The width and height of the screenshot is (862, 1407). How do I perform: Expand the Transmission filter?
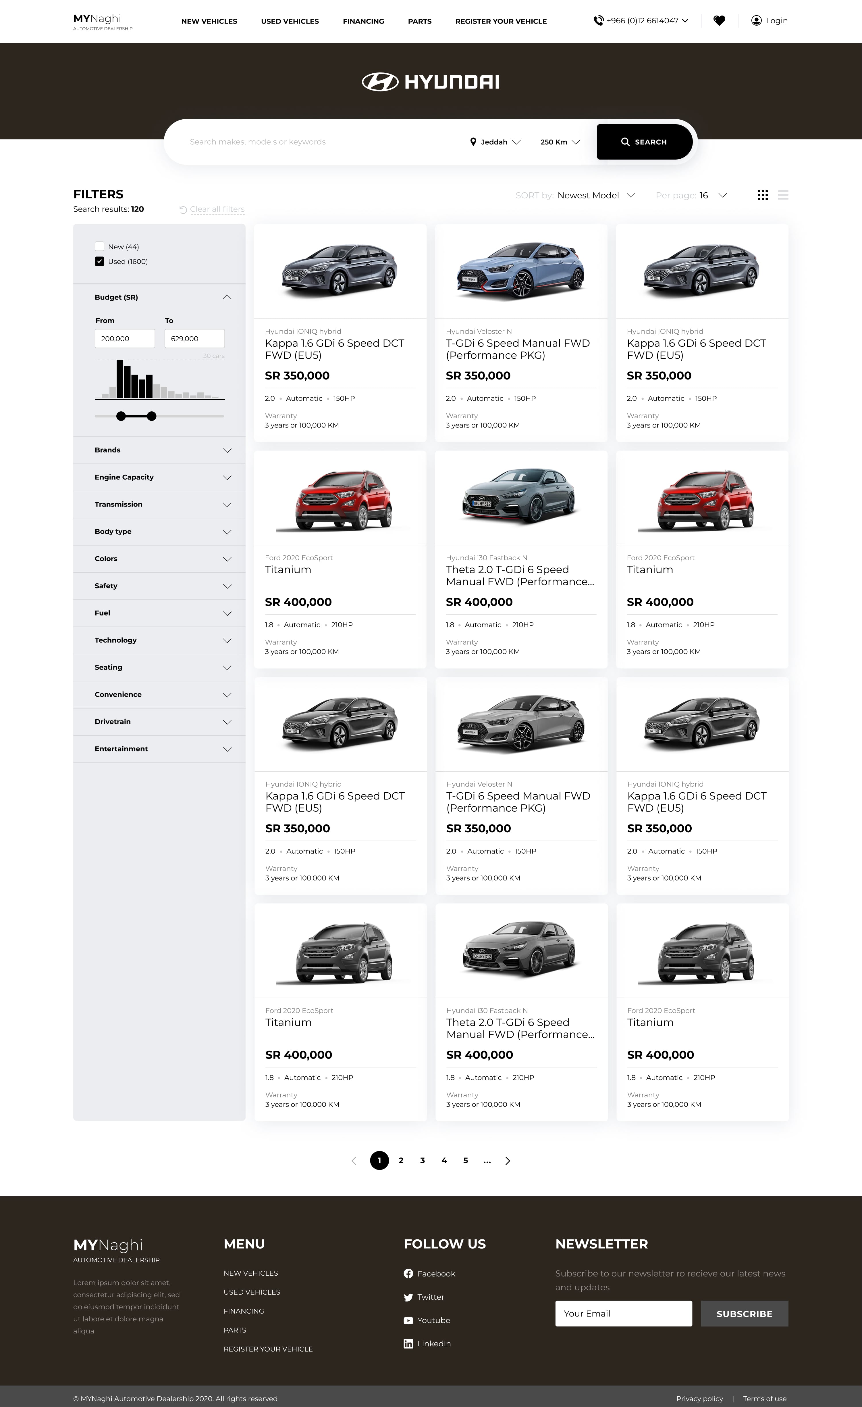pos(159,504)
